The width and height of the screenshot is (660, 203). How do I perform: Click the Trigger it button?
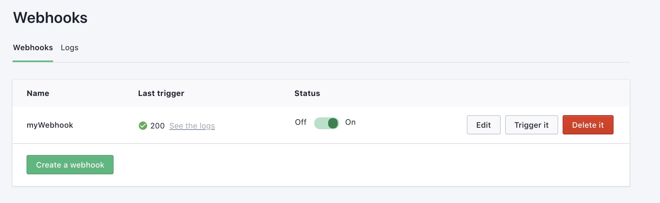(x=531, y=125)
